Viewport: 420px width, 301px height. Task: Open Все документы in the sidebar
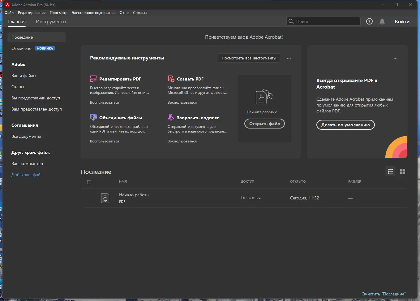[26, 136]
